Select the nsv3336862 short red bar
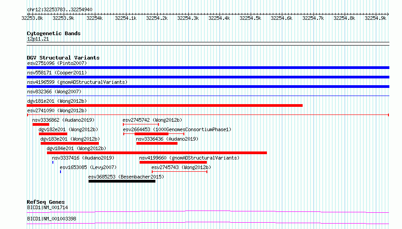Image resolution: width=402 pixels, height=229 pixels. coord(41,124)
